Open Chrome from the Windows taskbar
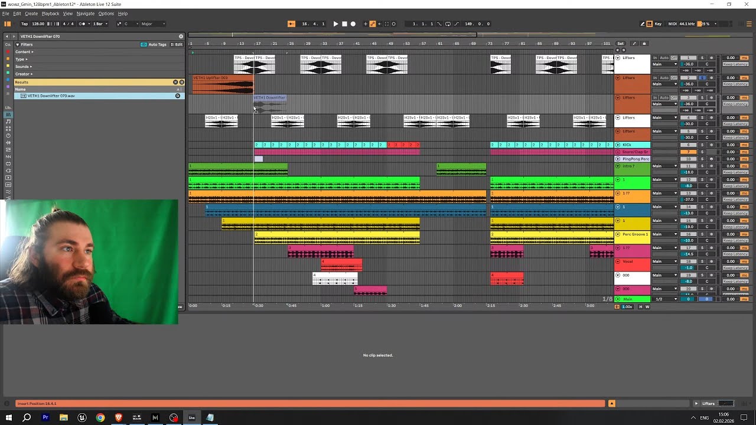The width and height of the screenshot is (756, 425). point(100,417)
